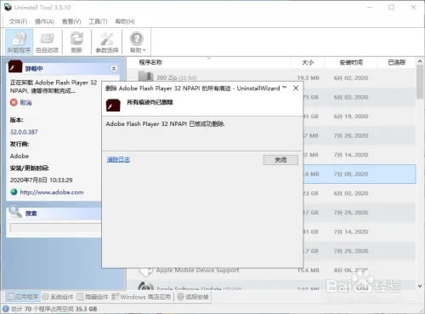This screenshot has height=314, width=425.
Task: Close the UninstallWizard dialog with X
Action: (296, 88)
